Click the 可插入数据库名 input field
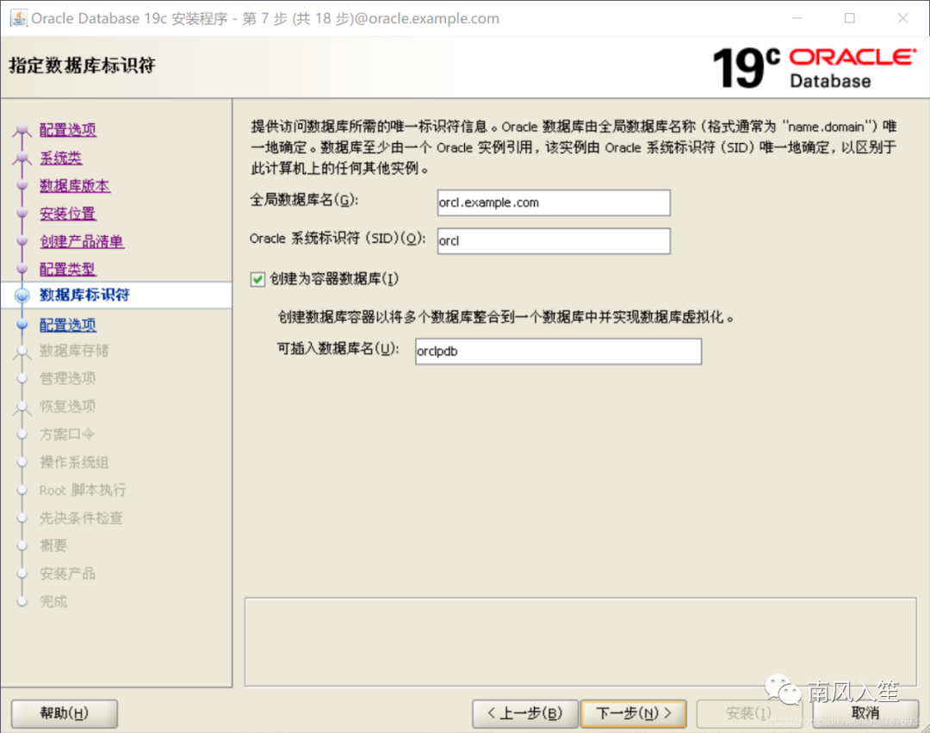The width and height of the screenshot is (930, 733). coord(558,351)
